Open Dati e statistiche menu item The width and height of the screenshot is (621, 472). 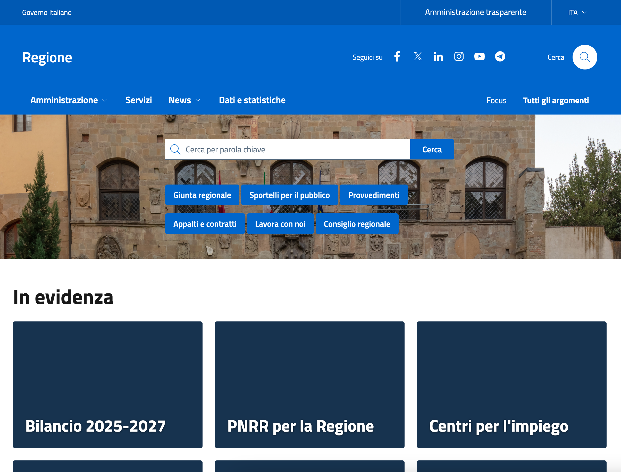(x=252, y=100)
